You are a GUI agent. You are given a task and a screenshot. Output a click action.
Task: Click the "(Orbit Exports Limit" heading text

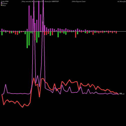pyautogui.click(x=79, y=2)
